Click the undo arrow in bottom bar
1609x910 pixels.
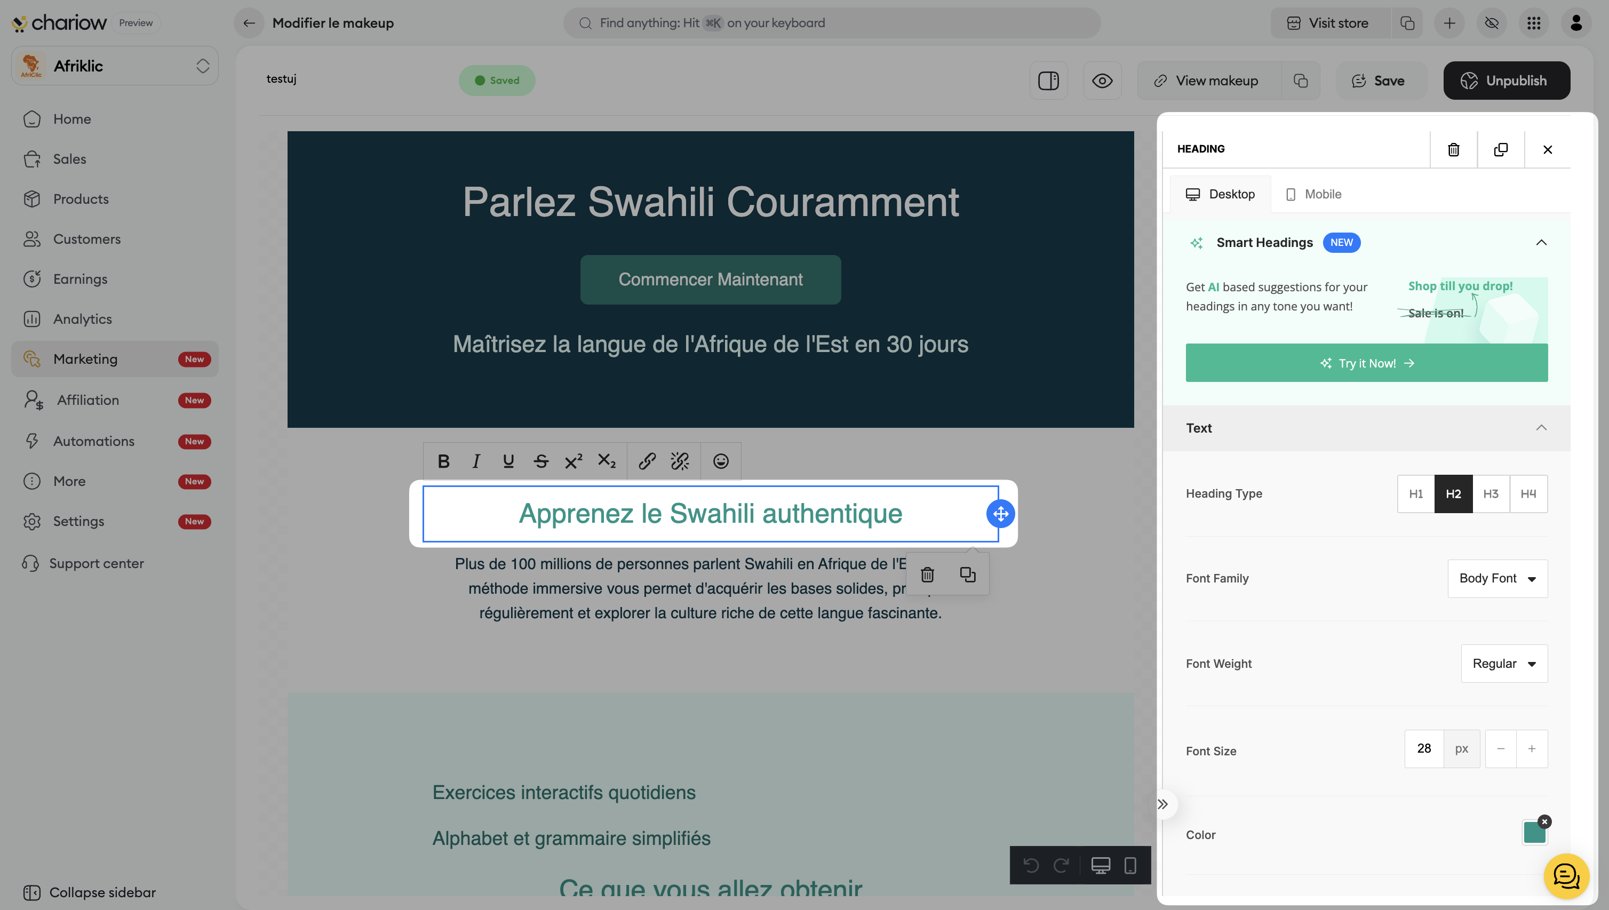tap(1031, 866)
